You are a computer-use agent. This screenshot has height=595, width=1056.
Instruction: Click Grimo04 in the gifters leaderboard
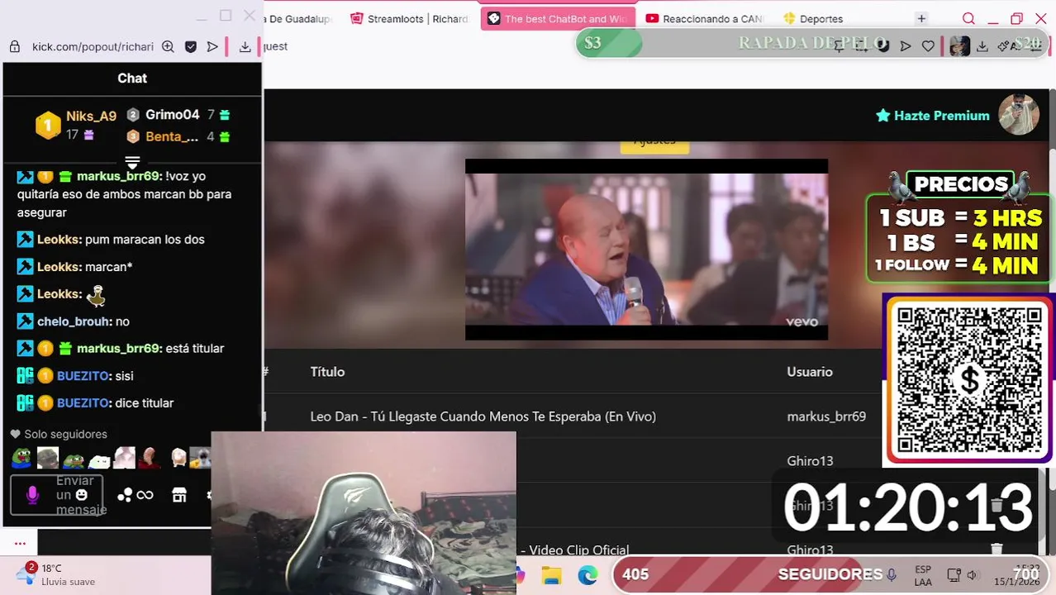173,115
